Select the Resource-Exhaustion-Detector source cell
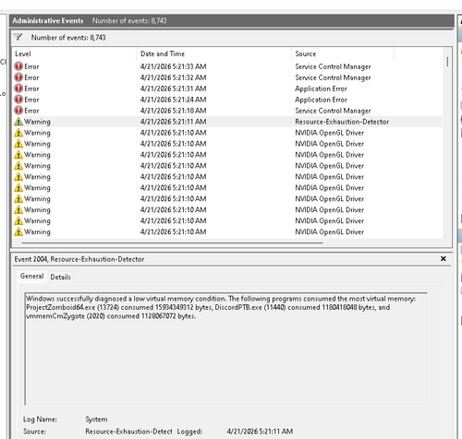The width and height of the screenshot is (462, 439). [x=342, y=122]
